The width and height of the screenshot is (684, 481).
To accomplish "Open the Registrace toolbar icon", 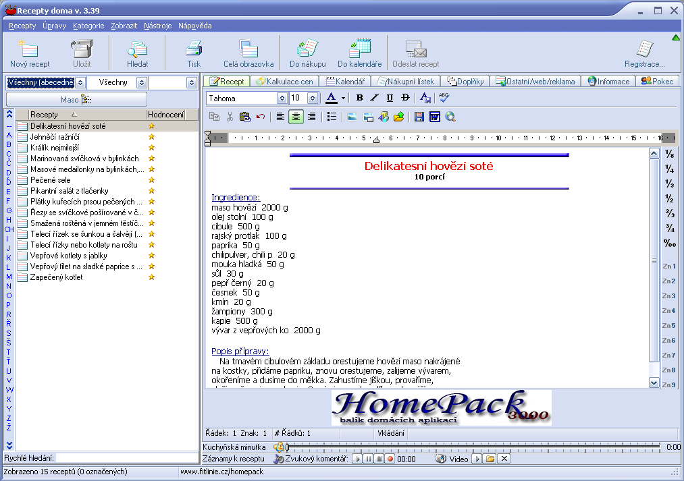I will click(645, 53).
